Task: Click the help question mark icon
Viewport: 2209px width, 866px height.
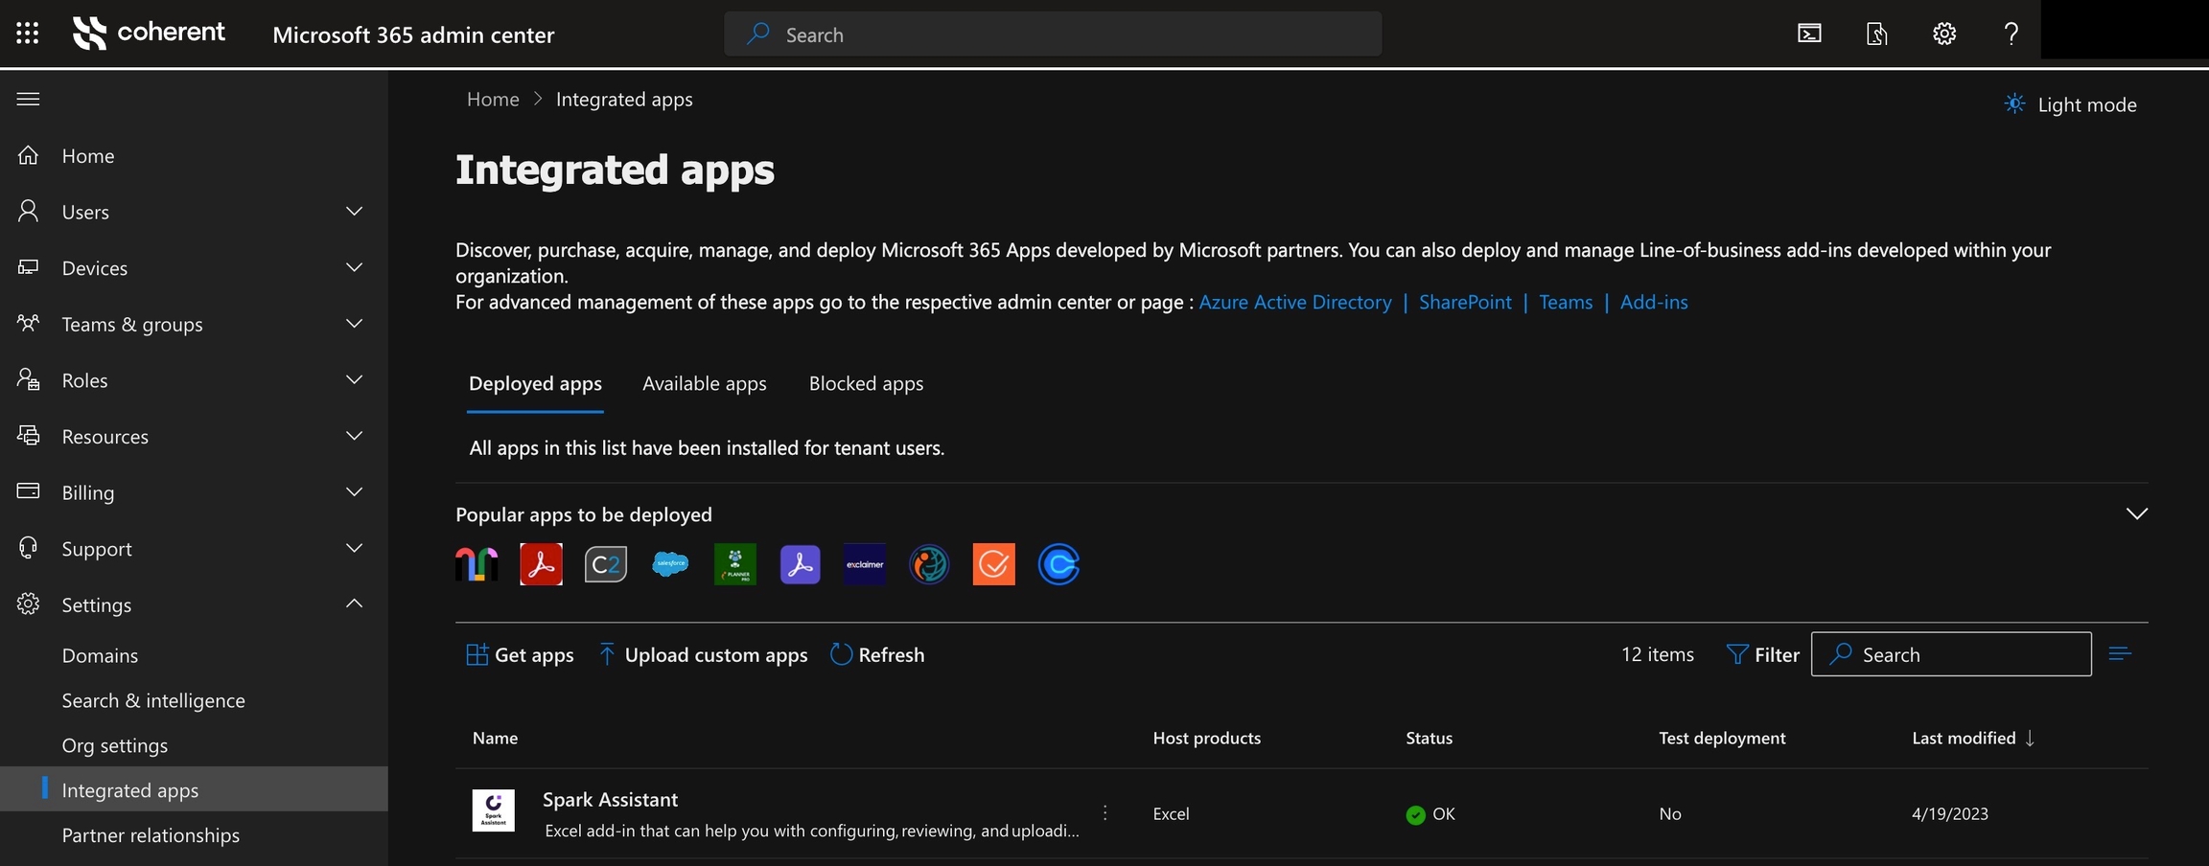Action: [2011, 34]
